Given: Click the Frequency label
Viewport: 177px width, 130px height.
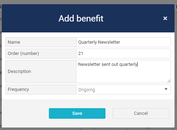Looking at the screenshot, I should 18,89.
